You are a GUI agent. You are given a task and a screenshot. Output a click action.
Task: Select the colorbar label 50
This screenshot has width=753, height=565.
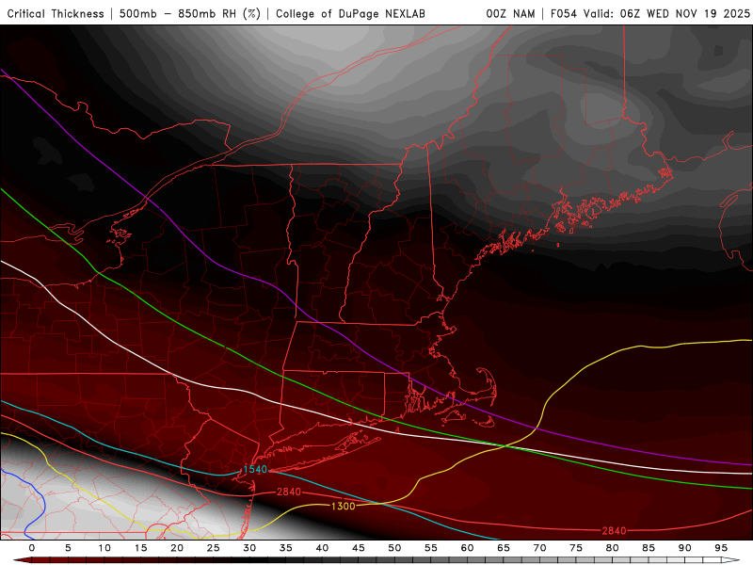[x=394, y=548]
